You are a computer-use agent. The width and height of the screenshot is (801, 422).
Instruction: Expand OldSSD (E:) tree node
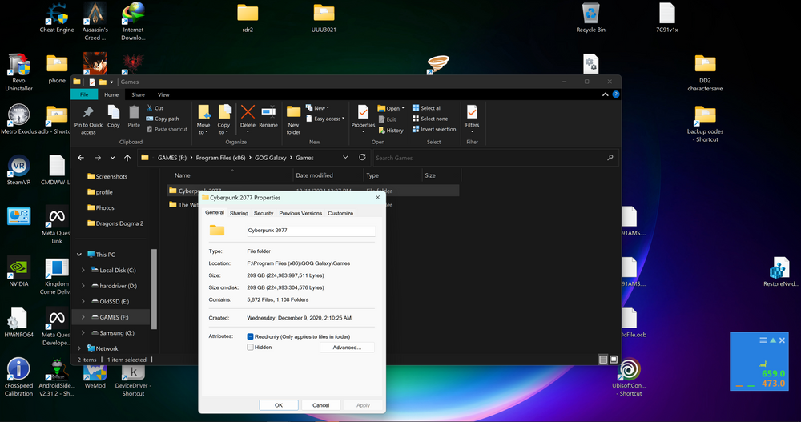[x=83, y=301]
